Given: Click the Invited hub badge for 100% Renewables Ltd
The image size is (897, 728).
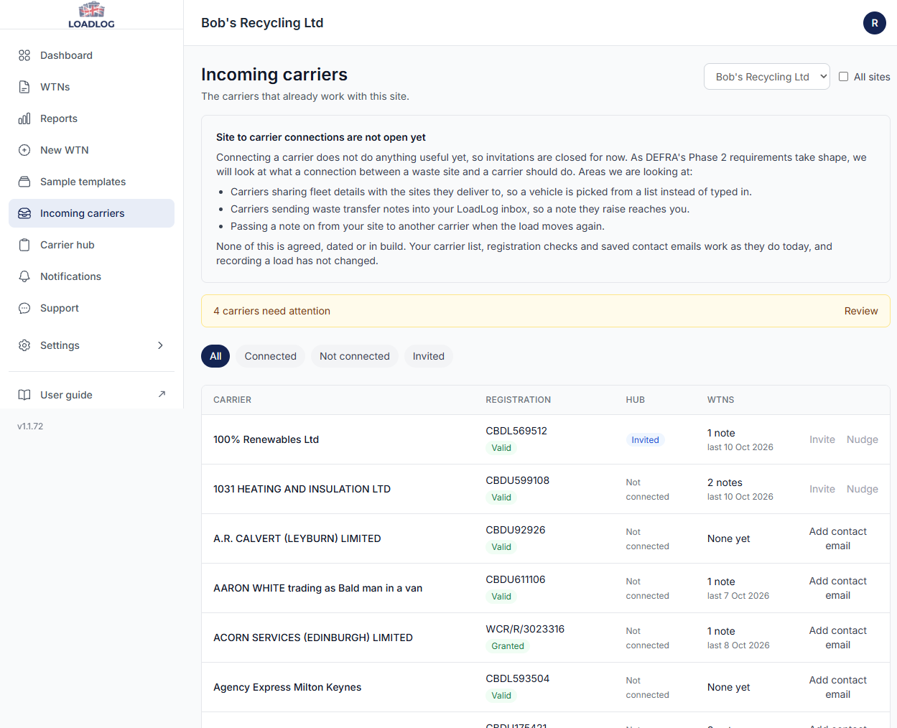Looking at the screenshot, I should pyautogui.click(x=645, y=440).
